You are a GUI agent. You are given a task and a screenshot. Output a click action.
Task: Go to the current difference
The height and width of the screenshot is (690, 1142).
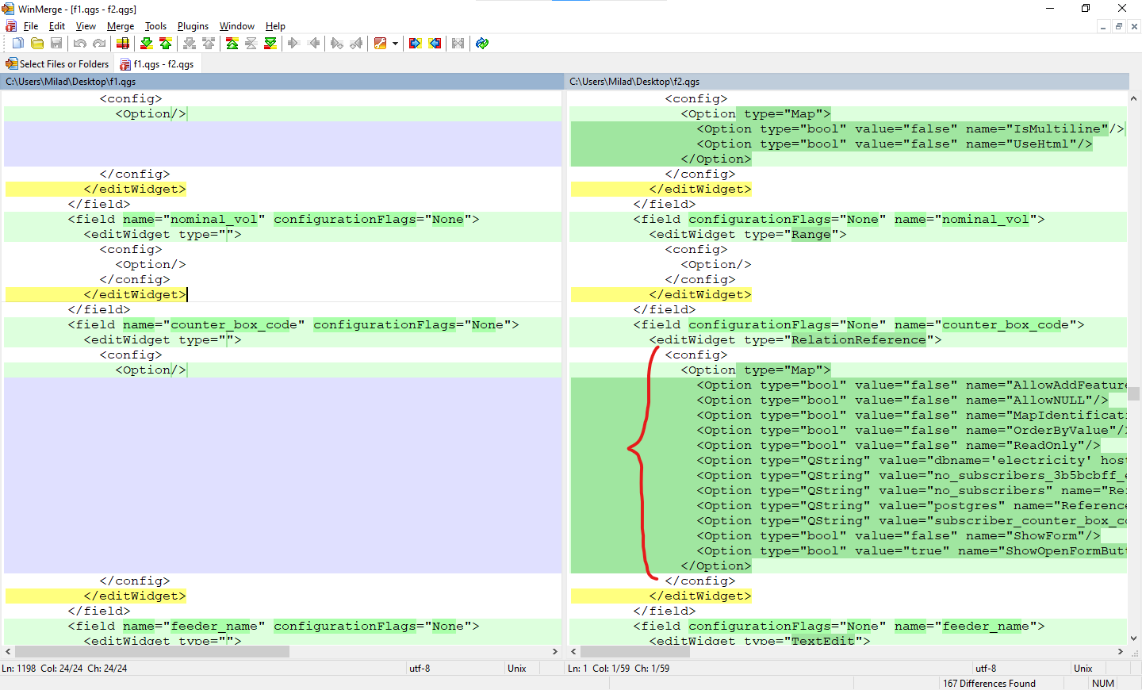point(251,43)
